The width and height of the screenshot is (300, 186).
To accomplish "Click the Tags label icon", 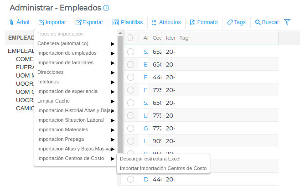I will [229, 22].
